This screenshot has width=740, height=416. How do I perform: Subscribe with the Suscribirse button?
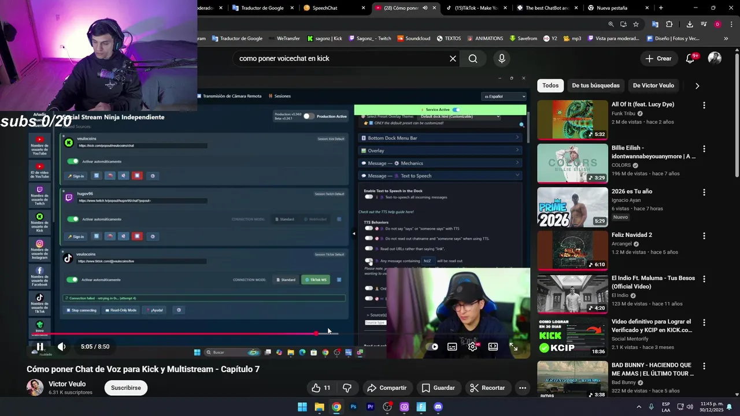point(126,388)
